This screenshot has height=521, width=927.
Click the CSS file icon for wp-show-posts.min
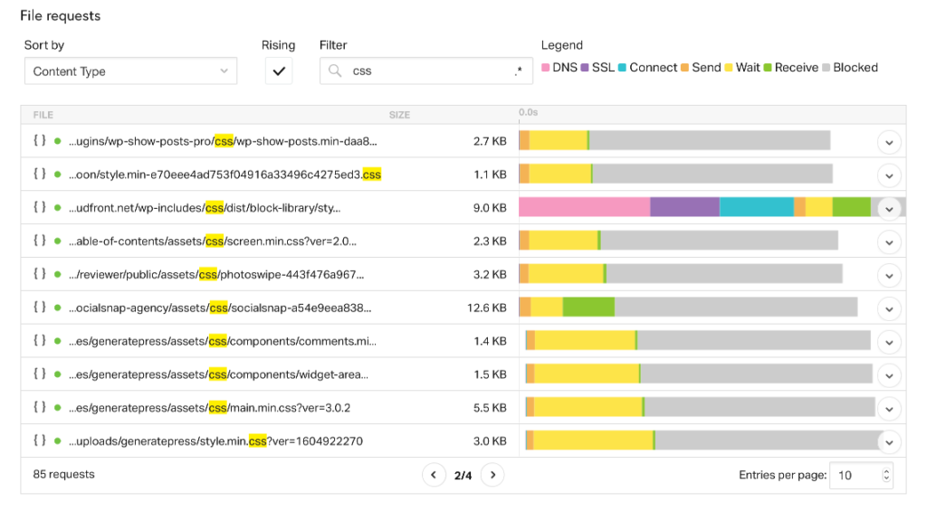point(39,141)
